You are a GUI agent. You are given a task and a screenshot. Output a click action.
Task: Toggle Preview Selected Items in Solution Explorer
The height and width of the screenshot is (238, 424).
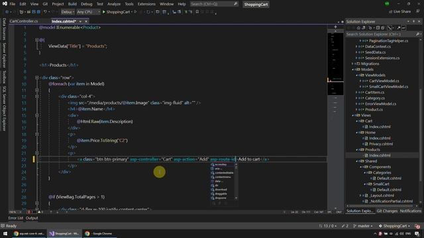tap(403, 28)
